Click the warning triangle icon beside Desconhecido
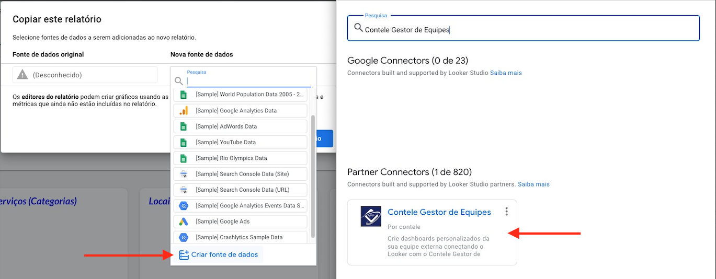Screen dimensions: 716x279 pos(22,75)
